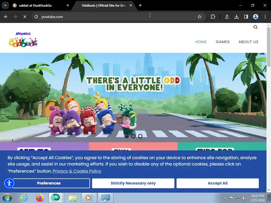Open Chrome Labs flask icon
271x203 pixels.
coord(227,17)
